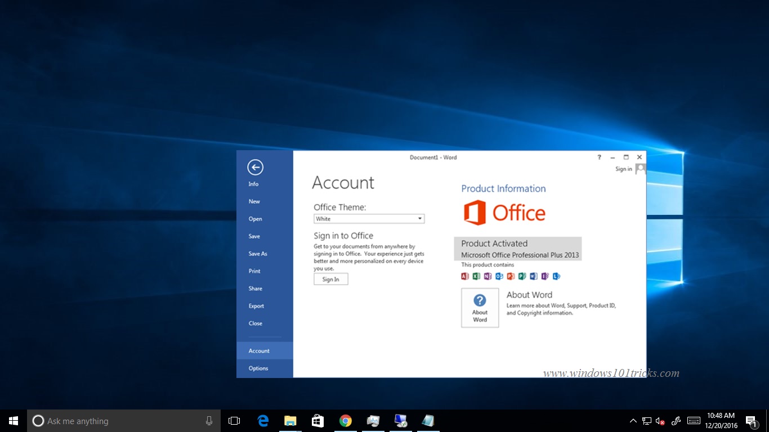This screenshot has height=432, width=769.
Task: Click the InfoPath icon under product contents
Action: (545, 276)
